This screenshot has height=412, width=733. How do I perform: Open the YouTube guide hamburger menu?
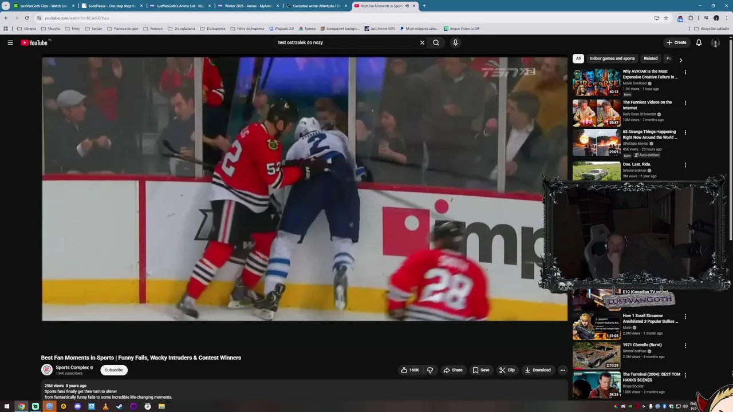10,42
